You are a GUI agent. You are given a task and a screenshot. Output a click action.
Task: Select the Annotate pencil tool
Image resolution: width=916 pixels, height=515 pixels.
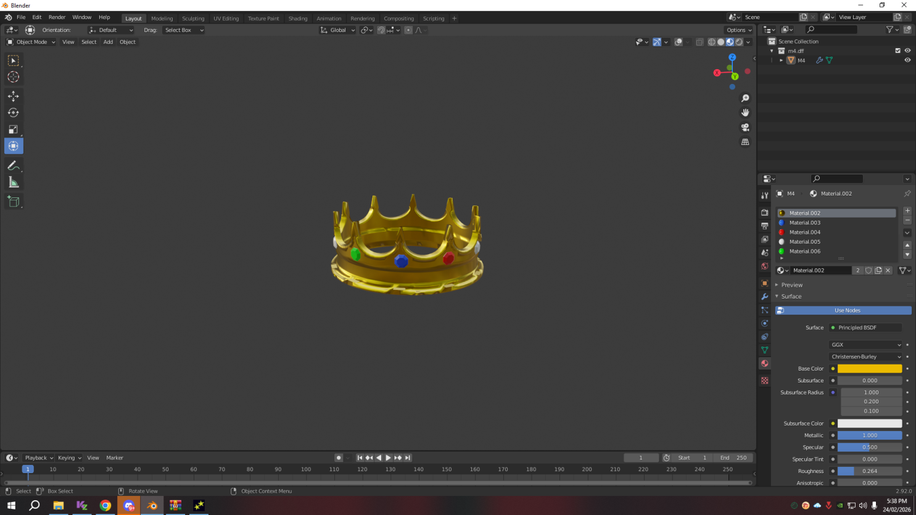13,165
